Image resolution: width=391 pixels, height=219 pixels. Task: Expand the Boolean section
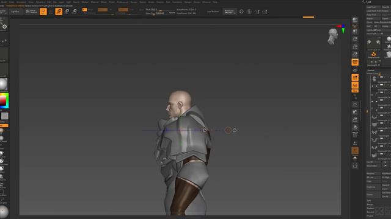coord(371,208)
